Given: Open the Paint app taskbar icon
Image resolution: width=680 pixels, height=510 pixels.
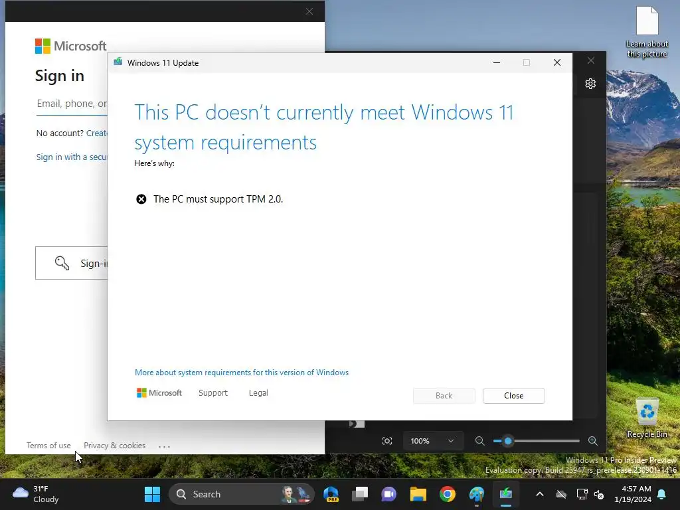Looking at the screenshot, I should click(477, 494).
